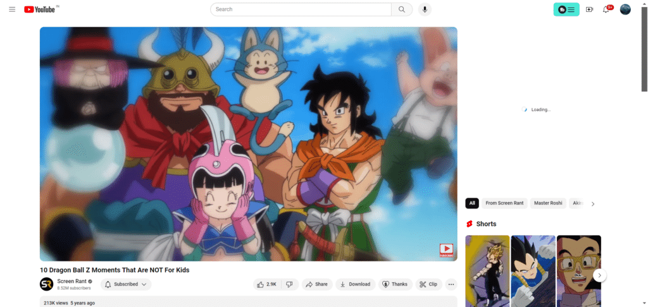The height and width of the screenshot is (307, 648).
Task: Start voice search with the microphone
Action: click(x=425, y=9)
